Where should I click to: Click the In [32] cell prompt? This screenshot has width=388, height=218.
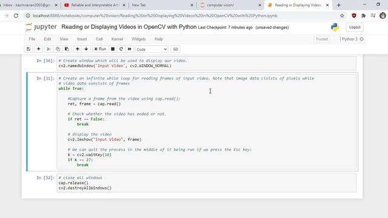pyautogui.click(x=45, y=177)
